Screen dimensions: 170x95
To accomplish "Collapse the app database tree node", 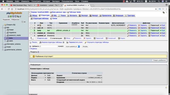I will click(x=3, y=27).
